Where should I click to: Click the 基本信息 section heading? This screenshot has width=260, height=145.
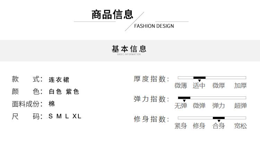click(129, 49)
